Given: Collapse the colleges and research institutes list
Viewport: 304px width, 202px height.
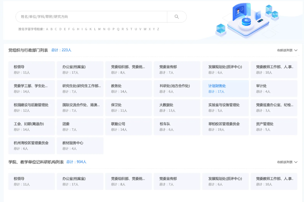Looking at the screenshot, I should coord(287,162).
